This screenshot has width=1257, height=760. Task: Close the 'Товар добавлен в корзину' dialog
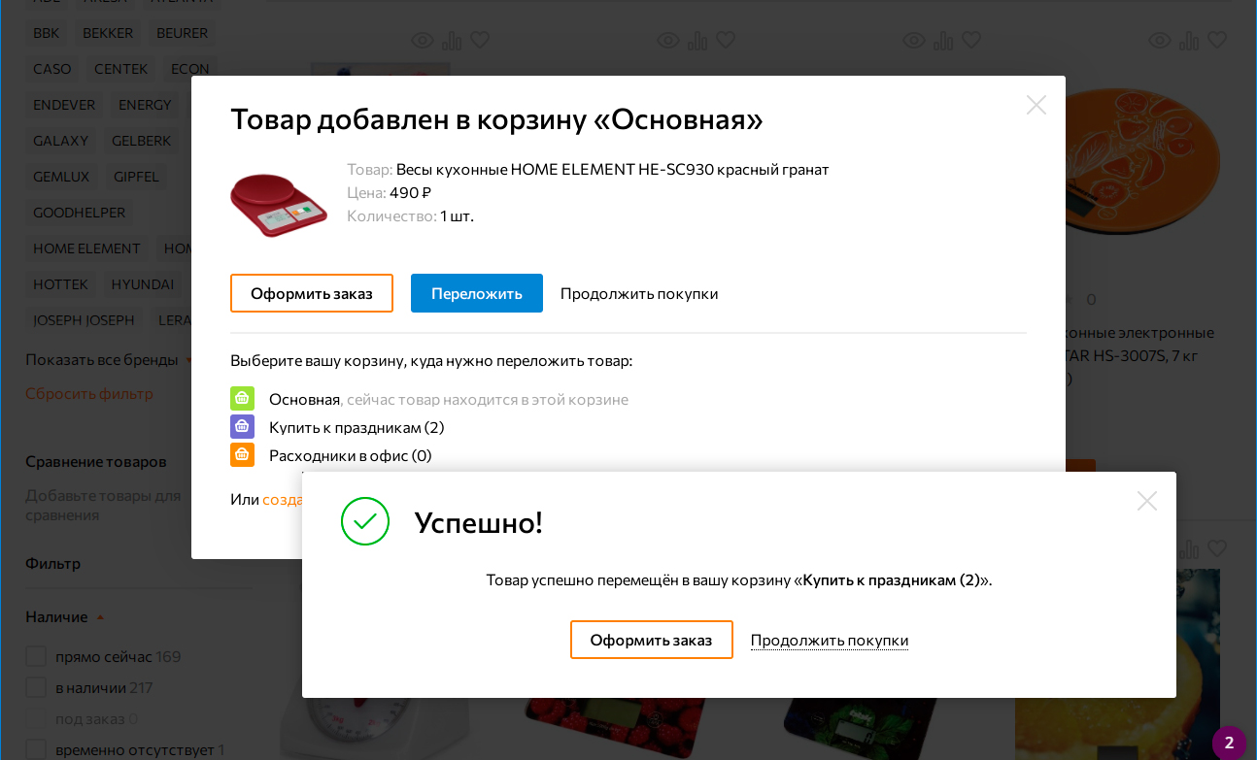coord(1036,105)
